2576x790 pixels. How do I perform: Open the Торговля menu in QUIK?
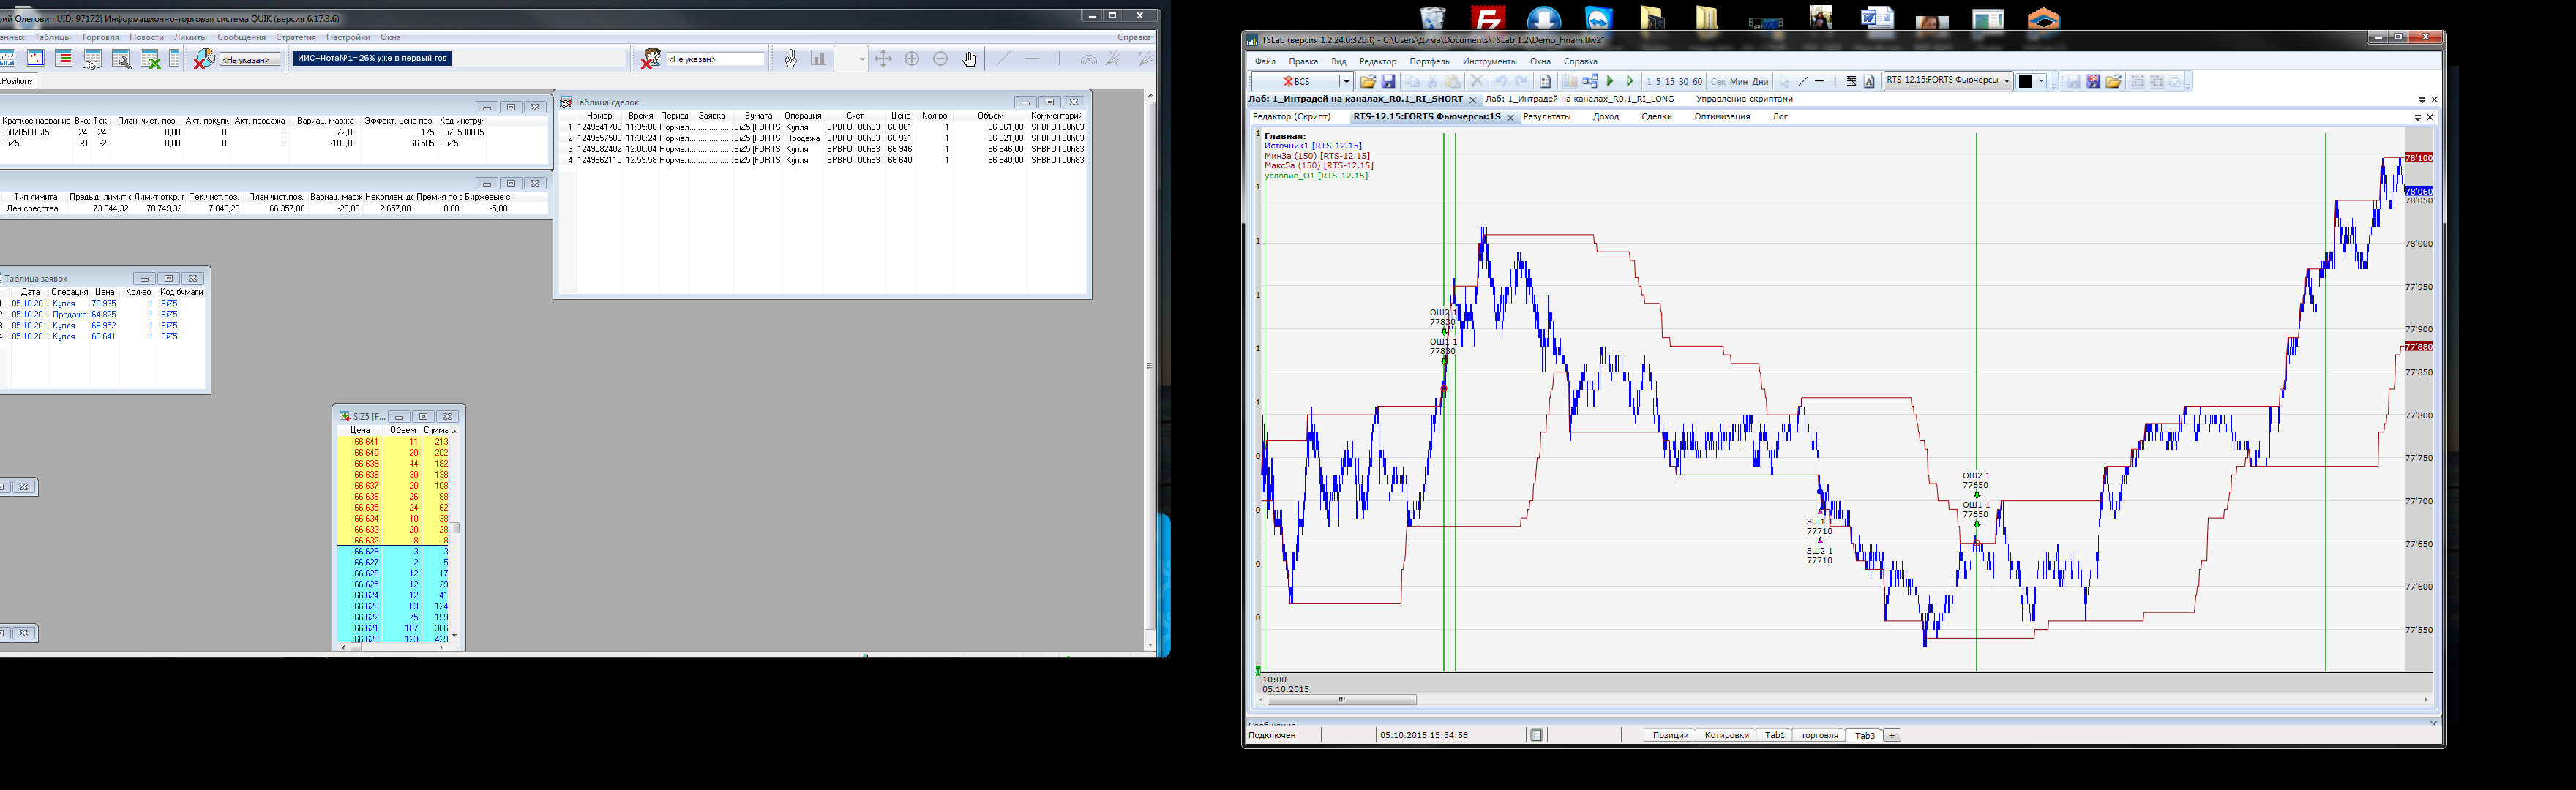pos(100,37)
